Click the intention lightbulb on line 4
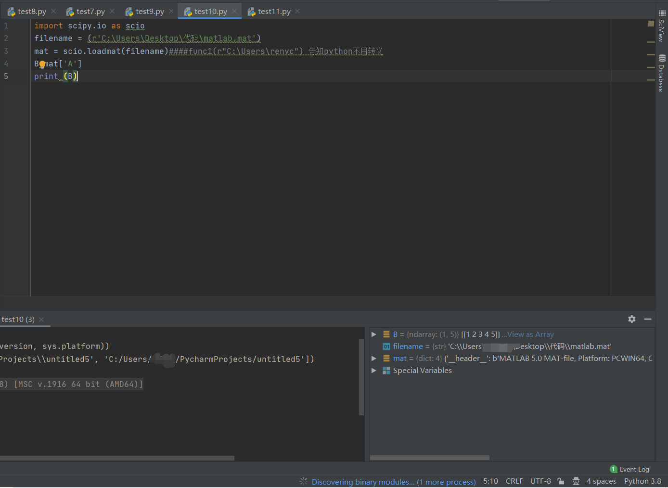 pos(42,64)
